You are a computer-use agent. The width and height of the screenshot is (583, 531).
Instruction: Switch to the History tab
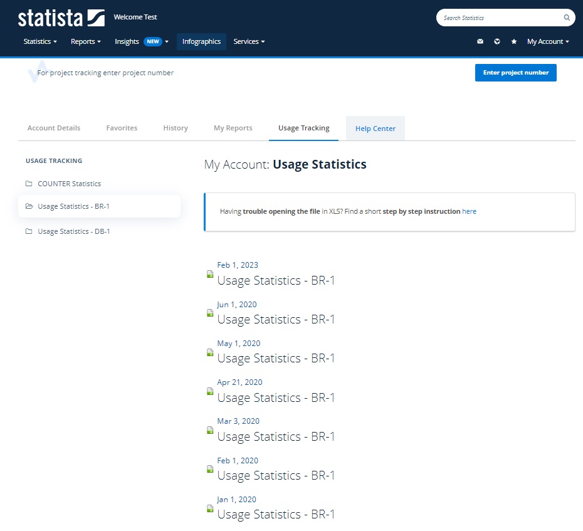pos(176,128)
